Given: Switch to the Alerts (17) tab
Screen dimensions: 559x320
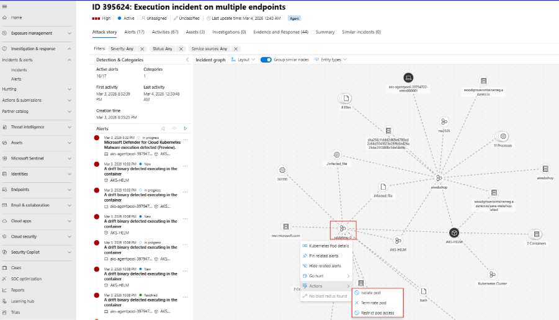Looking at the screenshot, I should 134,32.
